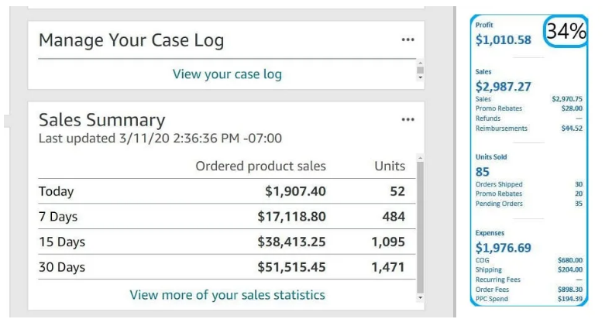Screen dimensions: 612x319
Task: Open View more of your sales statistics
Action: (x=227, y=294)
